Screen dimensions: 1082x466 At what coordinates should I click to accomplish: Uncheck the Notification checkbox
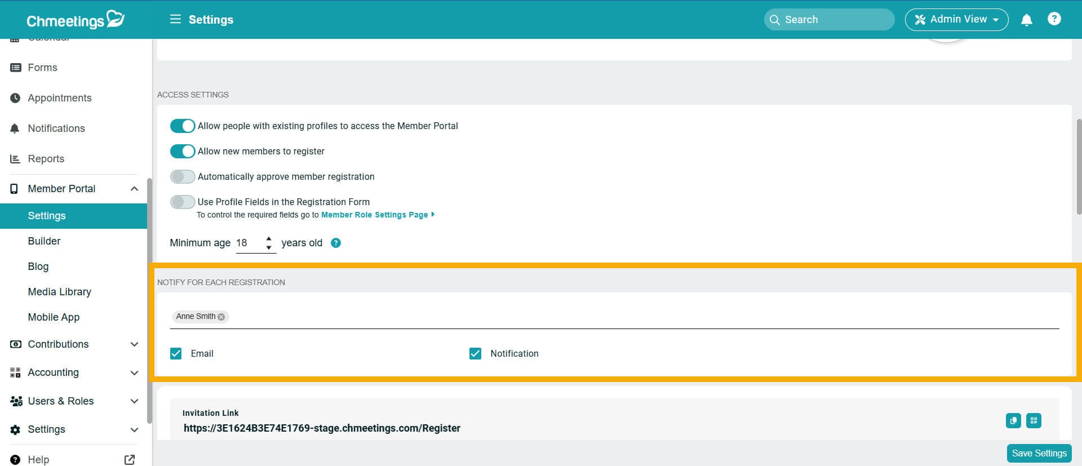tap(475, 353)
